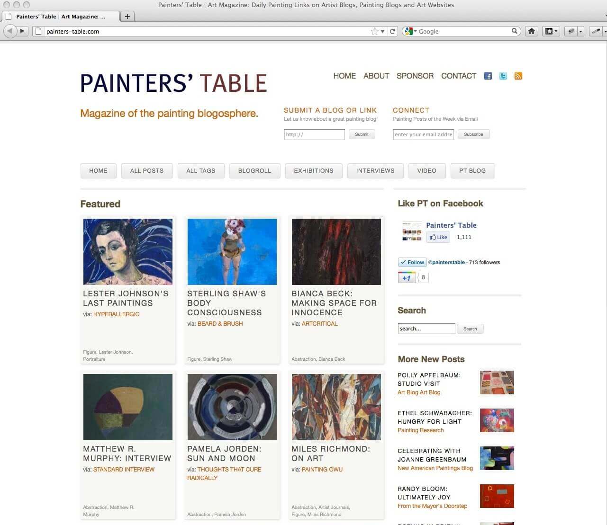This screenshot has height=525, width=607.
Task: Open the CONTACT header link
Action: point(459,76)
